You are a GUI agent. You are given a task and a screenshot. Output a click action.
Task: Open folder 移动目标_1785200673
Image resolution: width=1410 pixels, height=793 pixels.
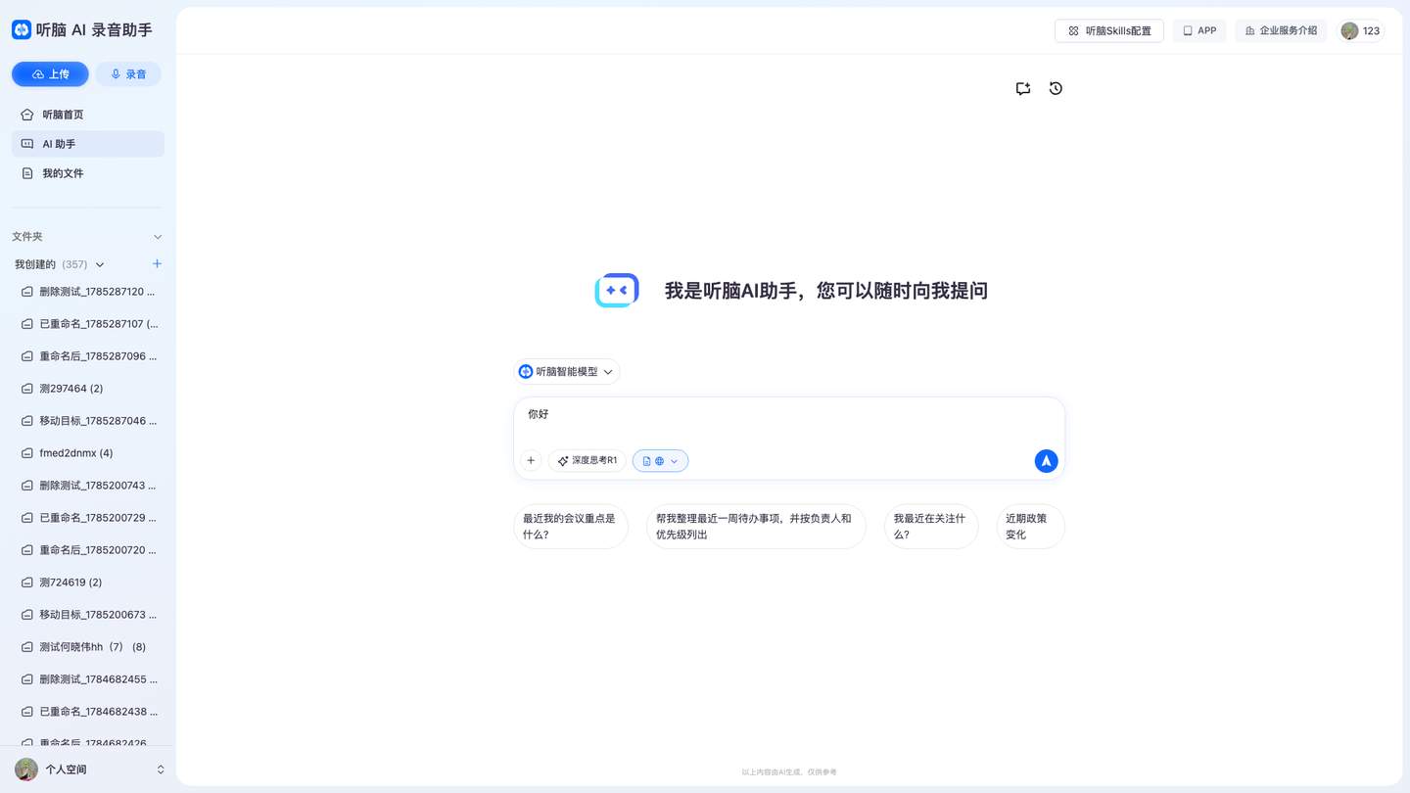tap(88, 615)
